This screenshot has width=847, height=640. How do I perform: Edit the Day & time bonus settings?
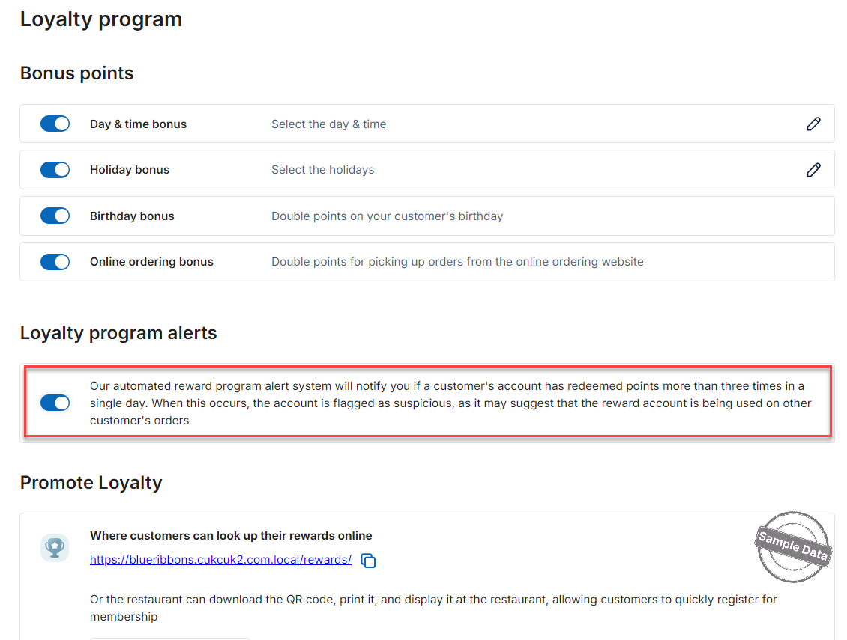[x=813, y=124]
